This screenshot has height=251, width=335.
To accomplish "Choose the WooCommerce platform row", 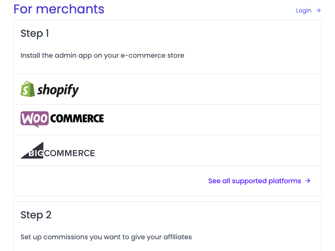I will (x=167, y=120).
